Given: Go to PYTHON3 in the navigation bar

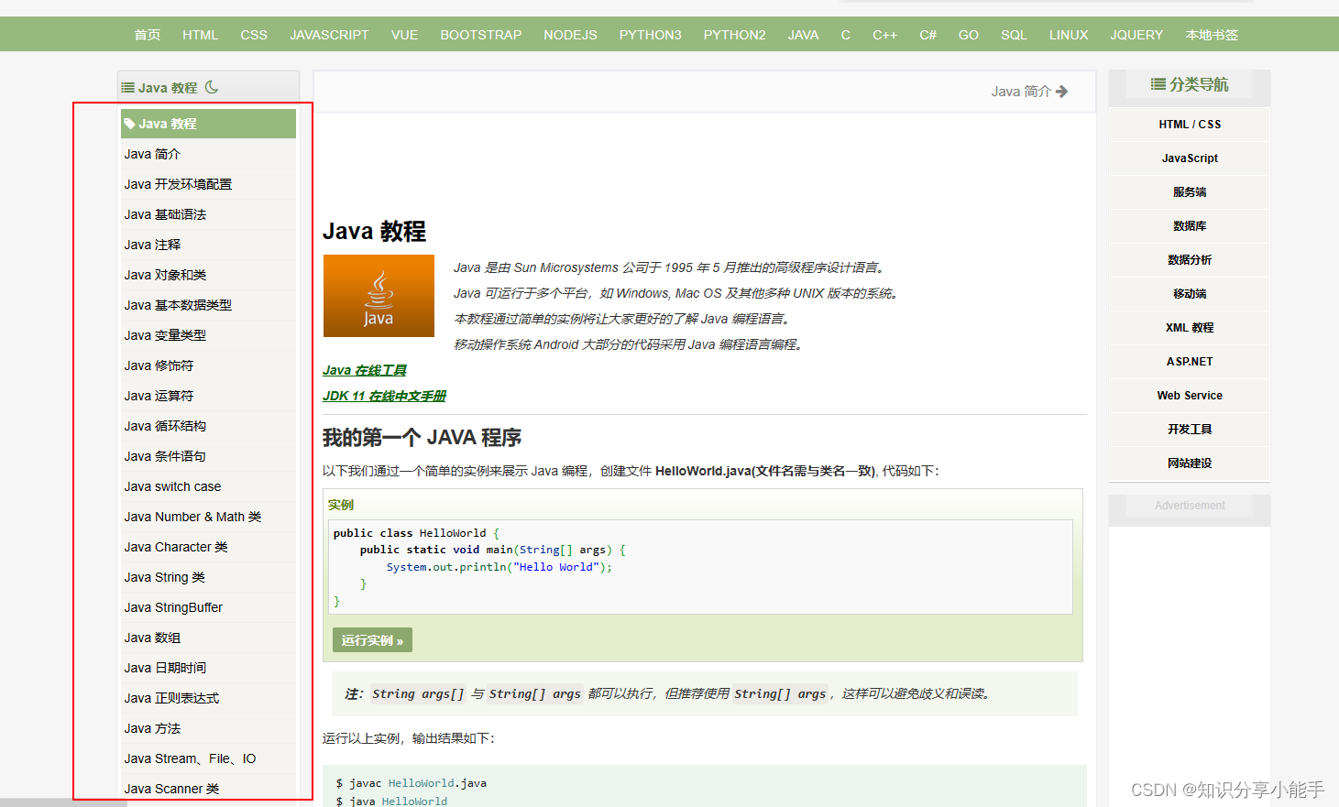Looking at the screenshot, I should click(650, 35).
